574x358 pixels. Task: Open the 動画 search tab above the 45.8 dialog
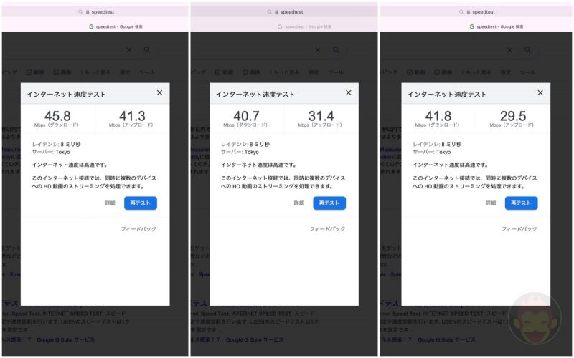[35, 72]
